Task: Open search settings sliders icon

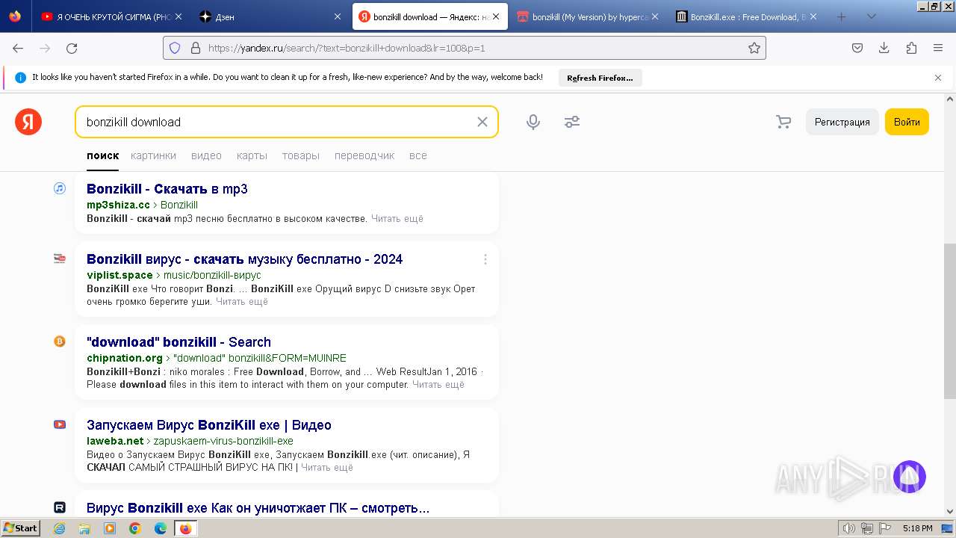Action: coord(572,122)
